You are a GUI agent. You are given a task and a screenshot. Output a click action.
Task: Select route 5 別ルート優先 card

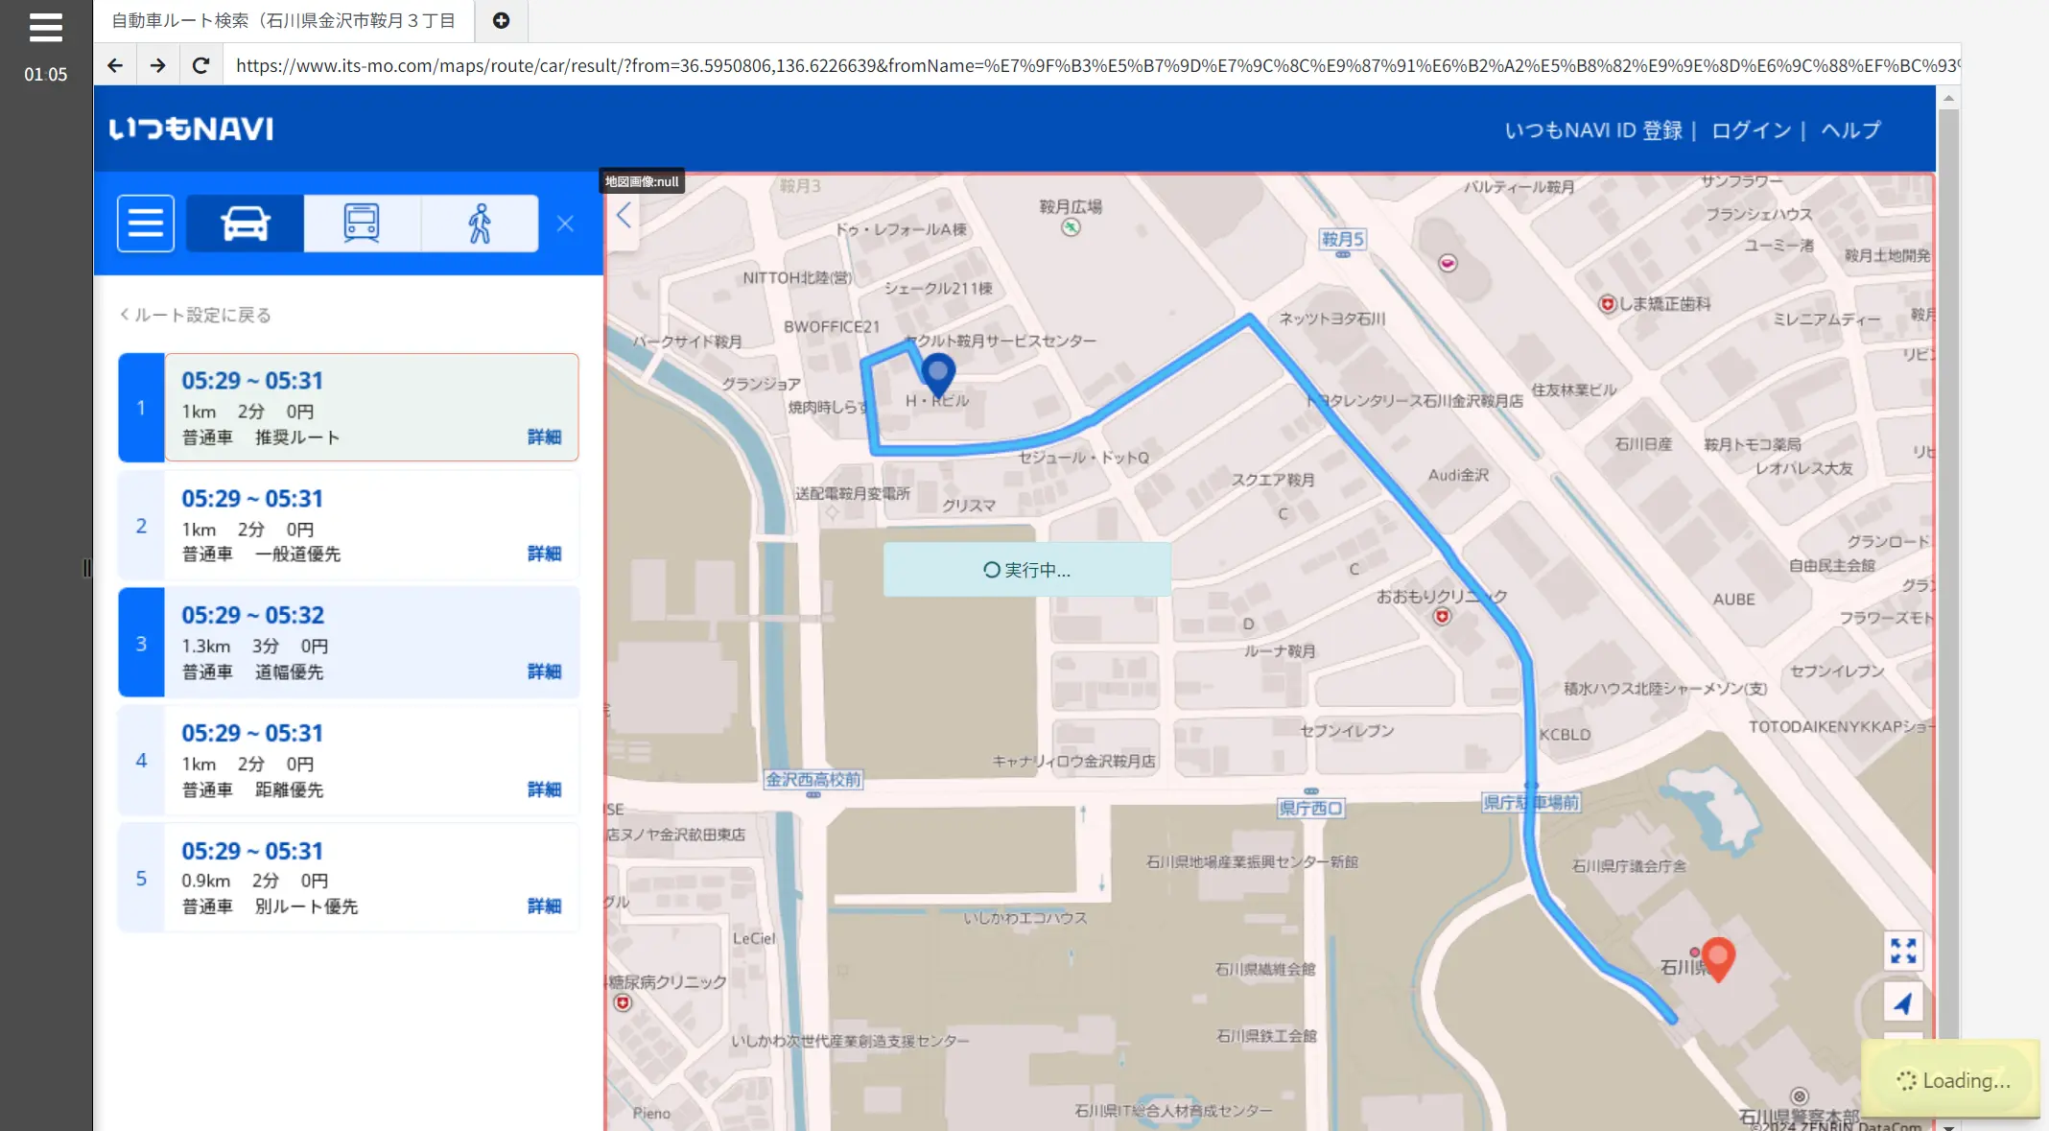[348, 878]
